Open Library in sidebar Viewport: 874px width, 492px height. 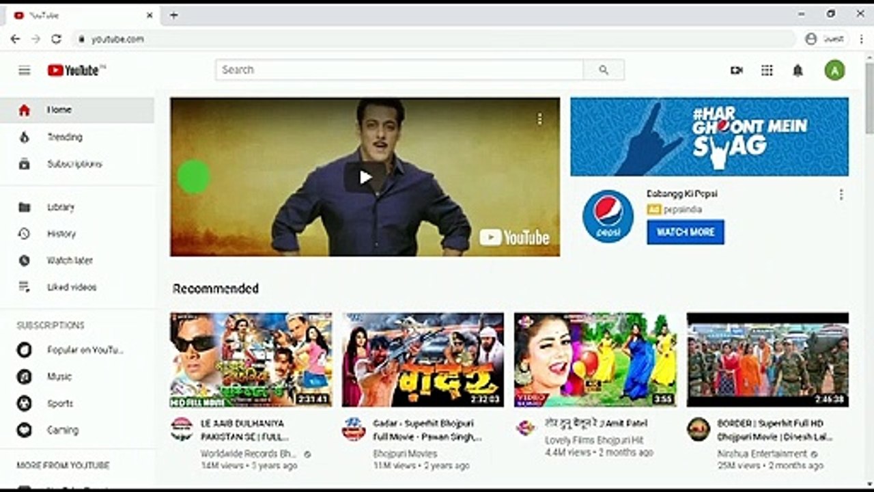pyautogui.click(x=77, y=207)
